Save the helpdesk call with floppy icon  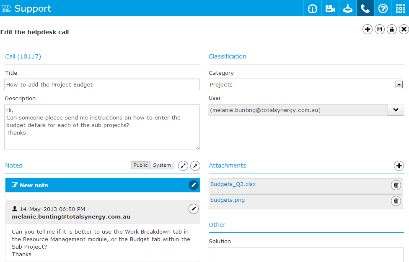[380, 29]
